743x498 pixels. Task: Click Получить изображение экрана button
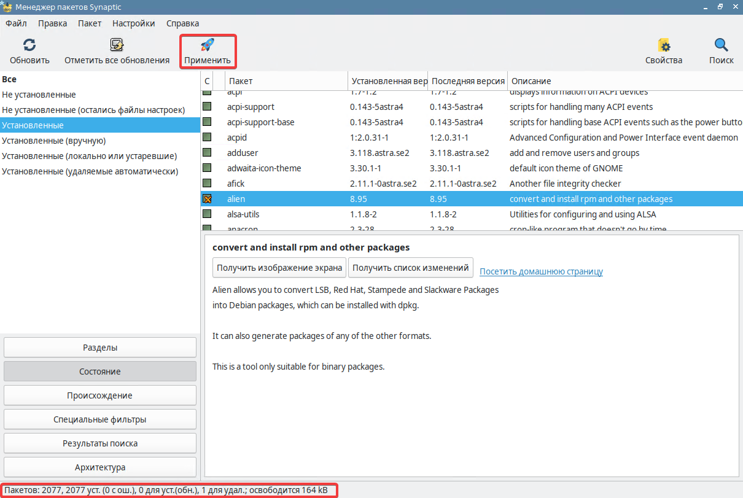point(279,268)
